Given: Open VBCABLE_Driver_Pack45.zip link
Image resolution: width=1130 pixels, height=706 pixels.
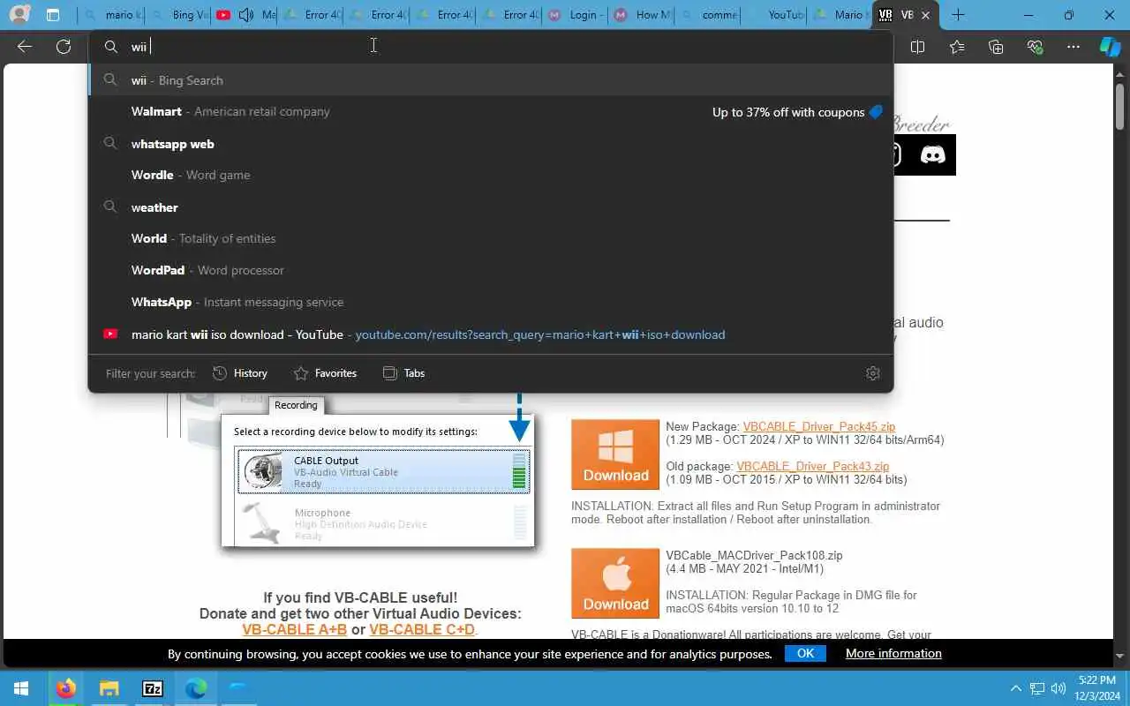Looking at the screenshot, I should pos(819,427).
